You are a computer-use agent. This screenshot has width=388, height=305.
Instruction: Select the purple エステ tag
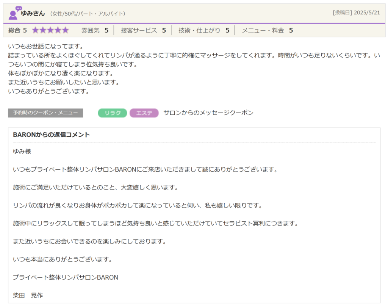[144, 113]
